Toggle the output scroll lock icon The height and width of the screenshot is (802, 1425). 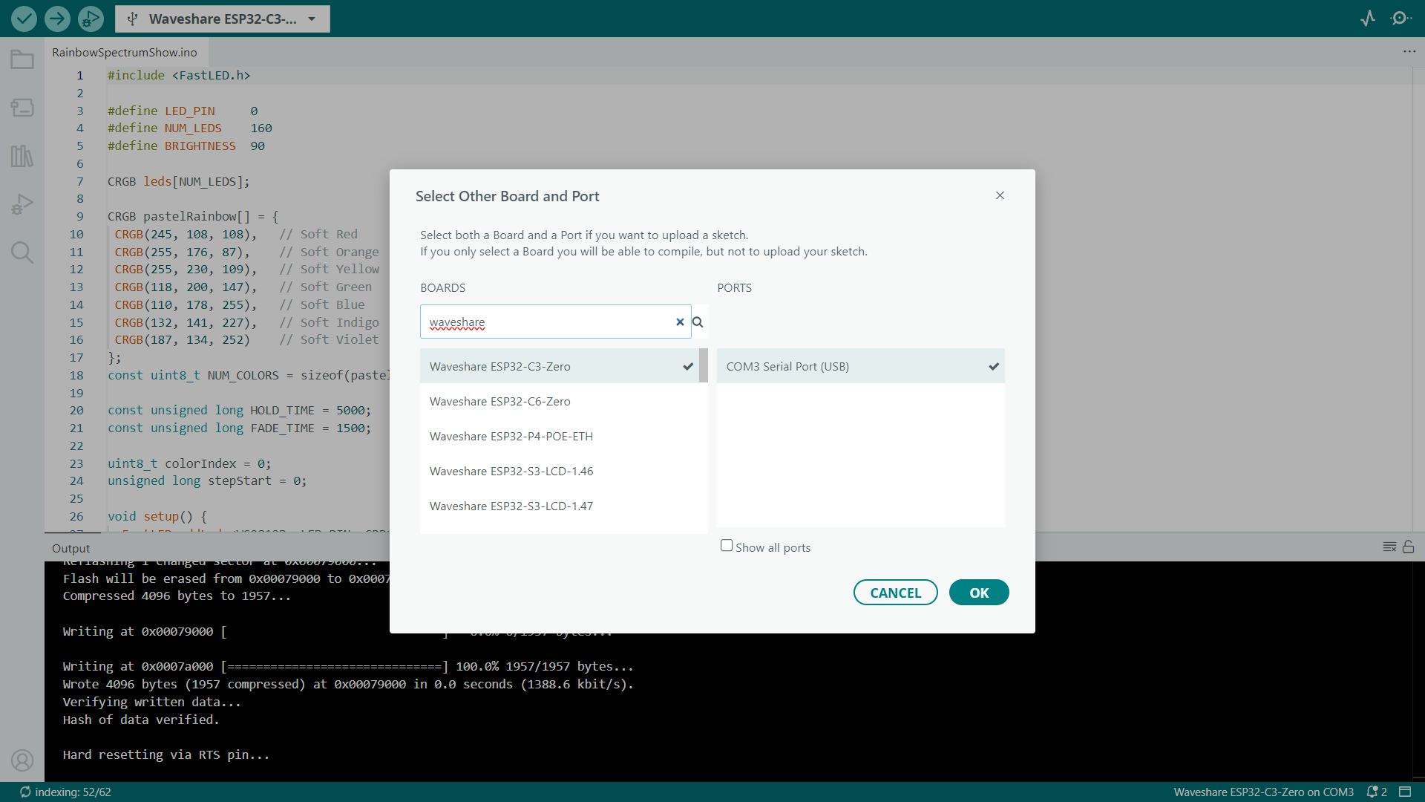click(x=1409, y=547)
